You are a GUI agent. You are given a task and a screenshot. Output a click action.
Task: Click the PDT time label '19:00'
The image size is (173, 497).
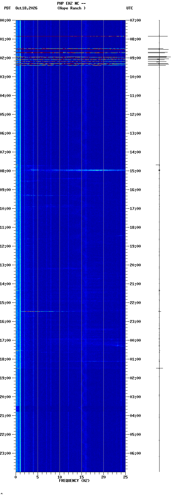[x=6, y=378]
